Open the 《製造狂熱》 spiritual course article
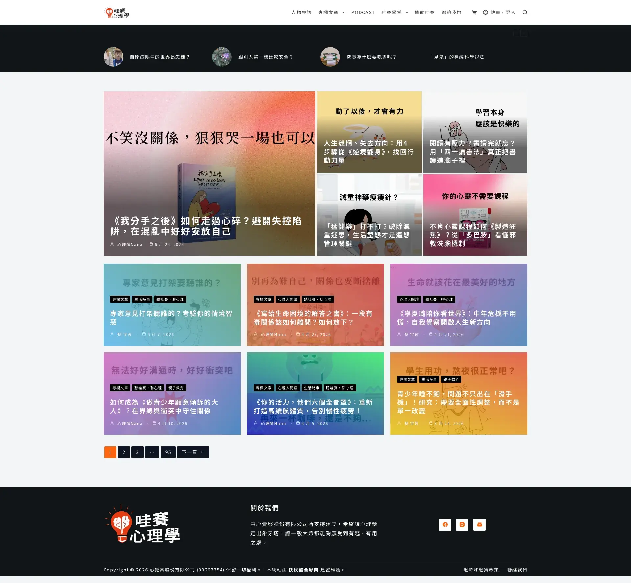631x583 pixels. click(475, 215)
